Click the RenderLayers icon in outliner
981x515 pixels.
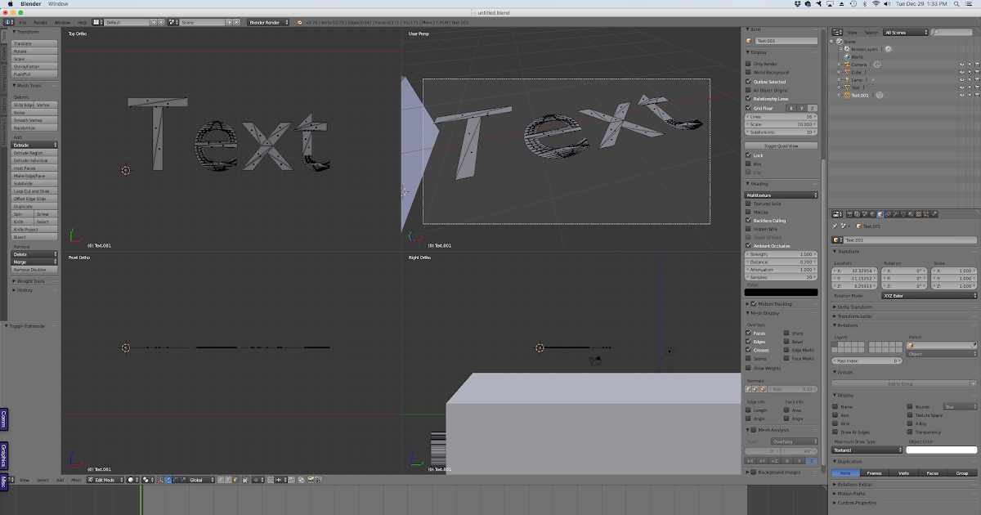pyautogui.click(x=847, y=49)
